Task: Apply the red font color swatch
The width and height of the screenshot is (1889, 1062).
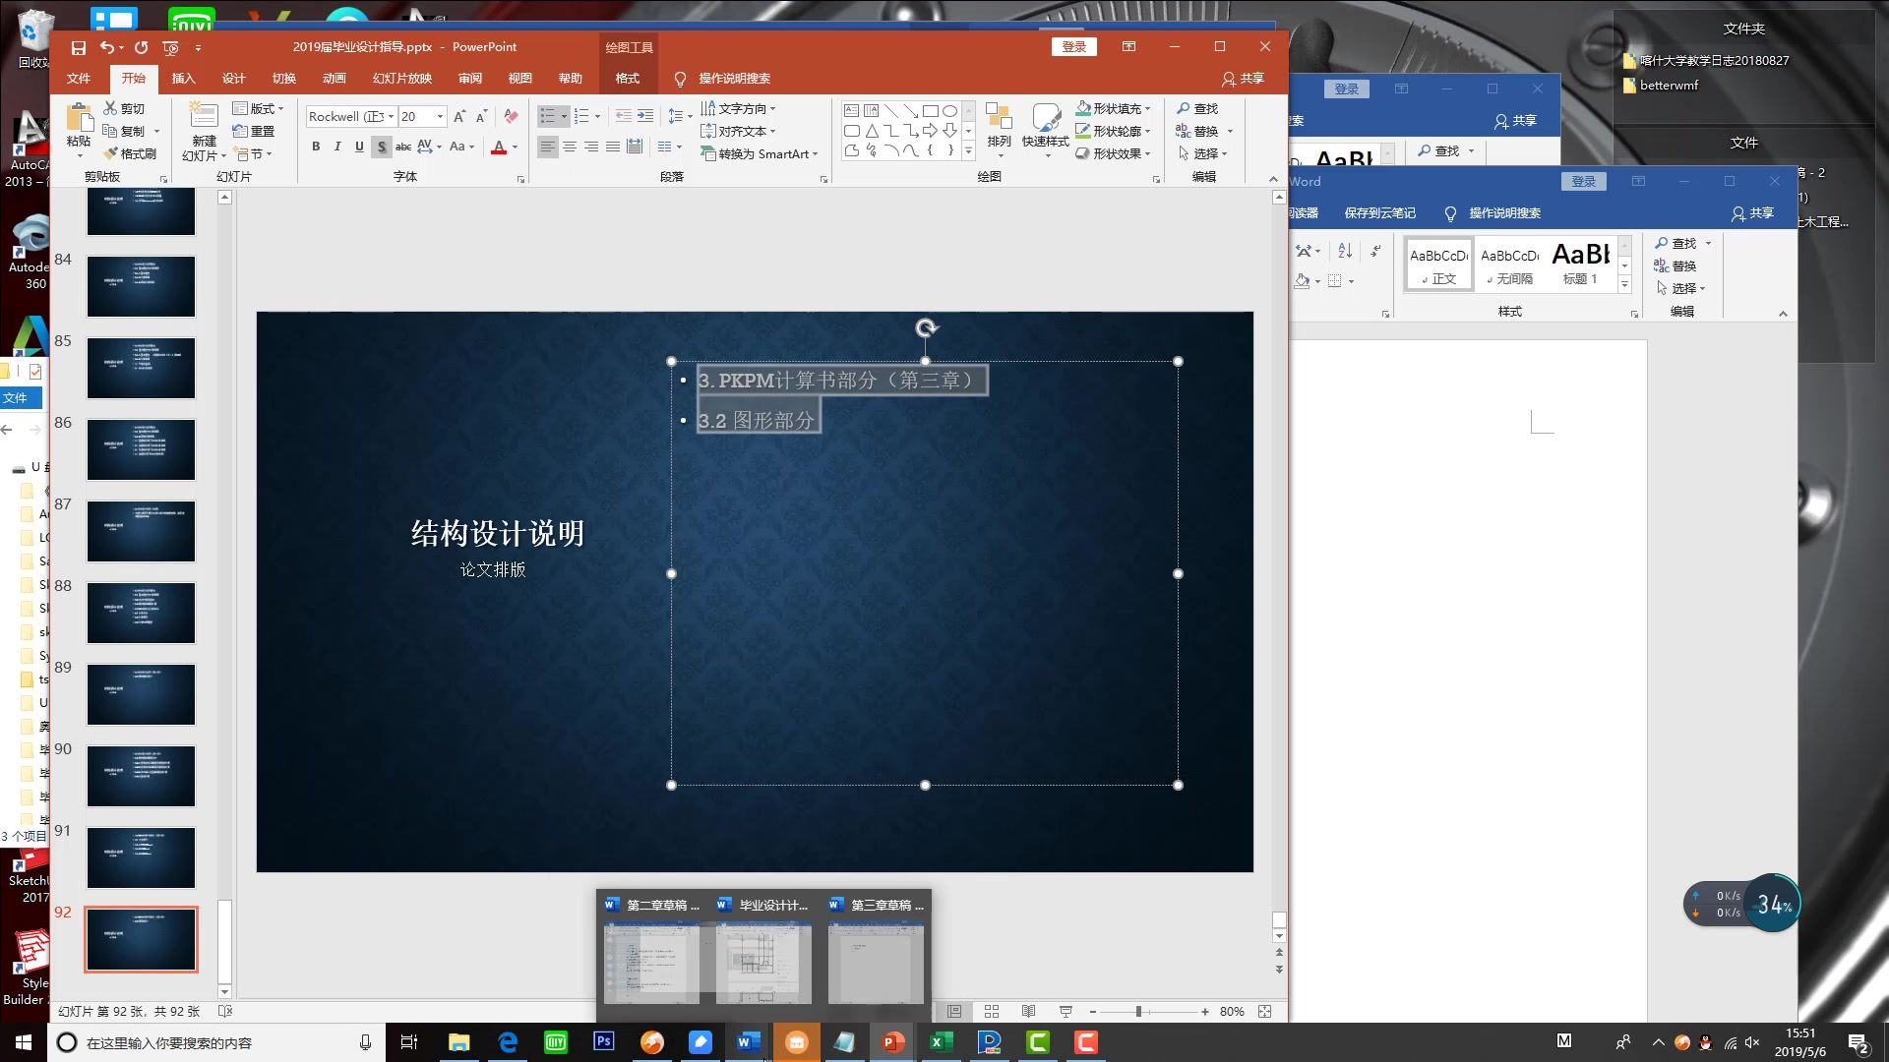Action: [x=499, y=147]
